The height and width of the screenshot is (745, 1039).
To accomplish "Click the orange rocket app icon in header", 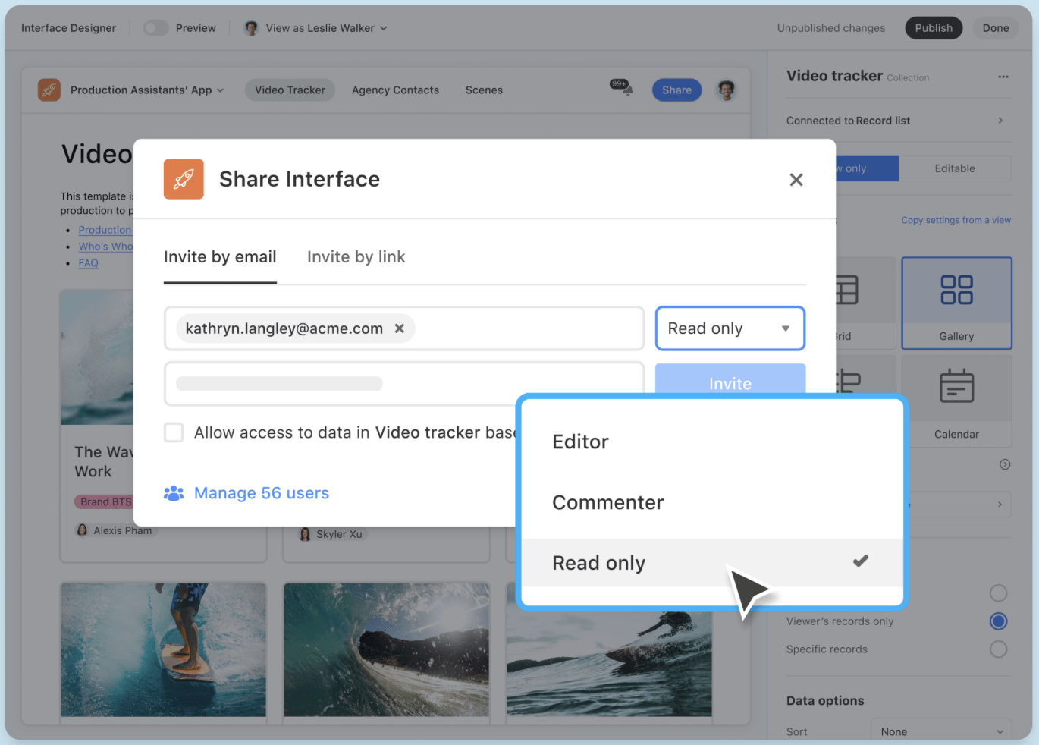I will point(49,90).
